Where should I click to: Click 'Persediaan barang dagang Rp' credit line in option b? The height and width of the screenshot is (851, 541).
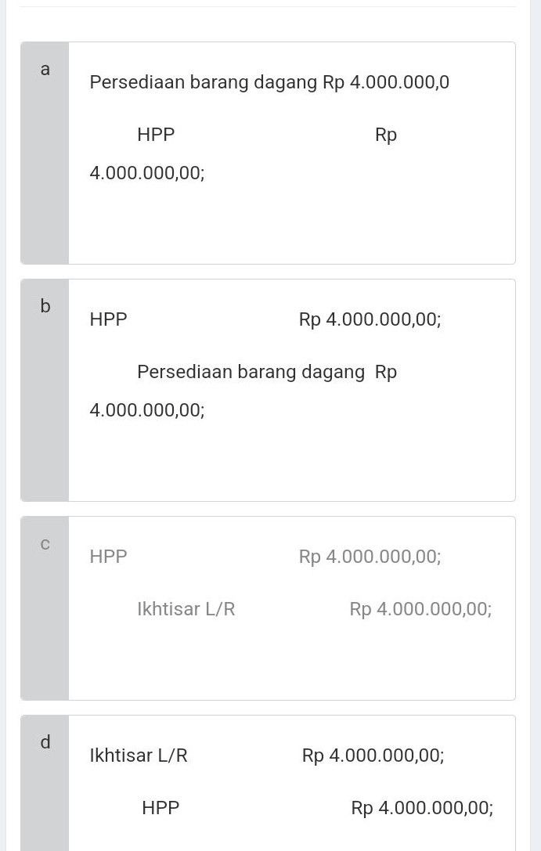click(x=267, y=372)
